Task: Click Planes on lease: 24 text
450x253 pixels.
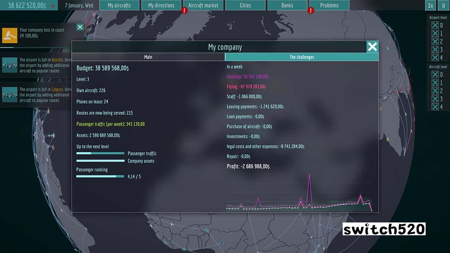Action: click(x=92, y=102)
